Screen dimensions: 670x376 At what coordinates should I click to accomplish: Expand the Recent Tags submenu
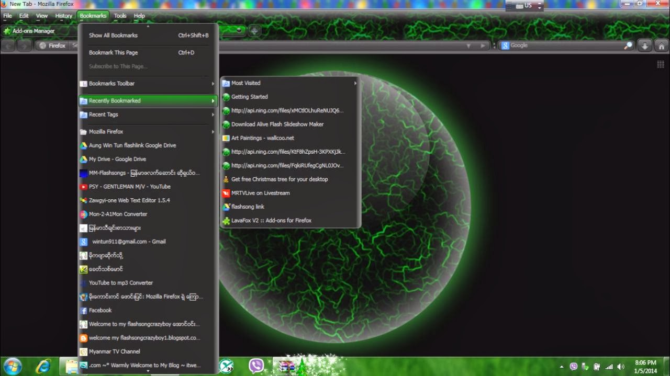[x=148, y=115]
